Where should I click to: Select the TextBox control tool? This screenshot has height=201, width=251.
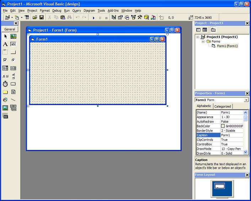(13, 44)
